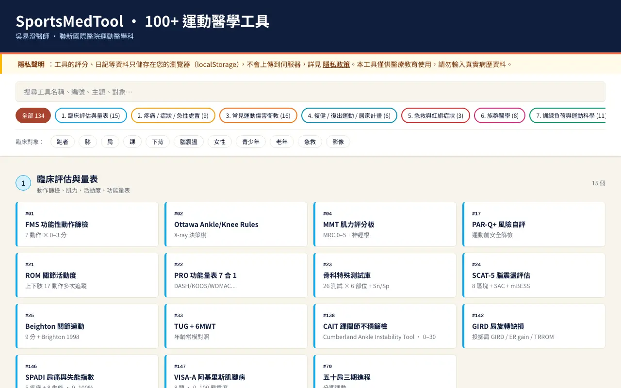This screenshot has width=621, height=388.
Task: Toggle the 老年 clinical target chip
Action: (x=282, y=142)
